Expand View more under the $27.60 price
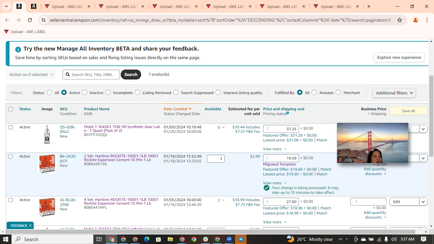Screen dimensions: 434x244 click(275, 222)
